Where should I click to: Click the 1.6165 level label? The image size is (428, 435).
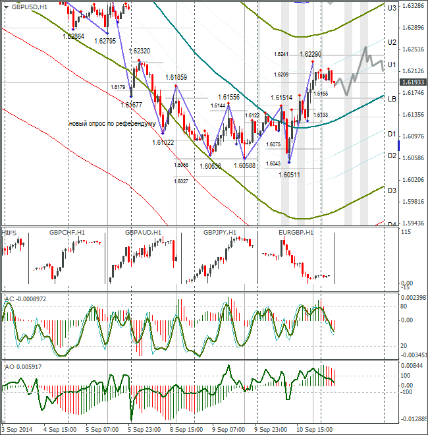(x=321, y=94)
